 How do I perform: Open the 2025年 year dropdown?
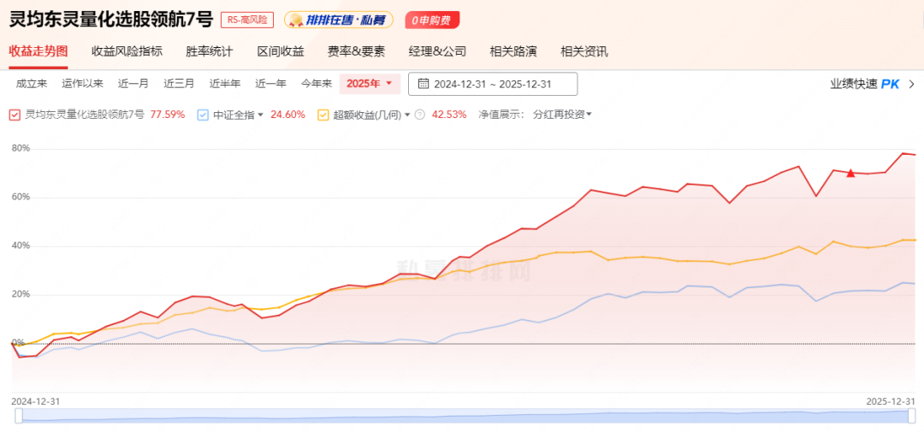(x=370, y=84)
